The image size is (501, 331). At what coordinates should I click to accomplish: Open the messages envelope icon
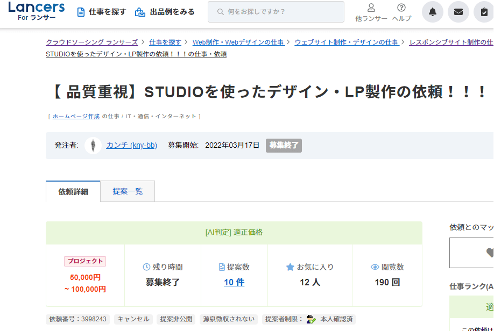tap(458, 12)
